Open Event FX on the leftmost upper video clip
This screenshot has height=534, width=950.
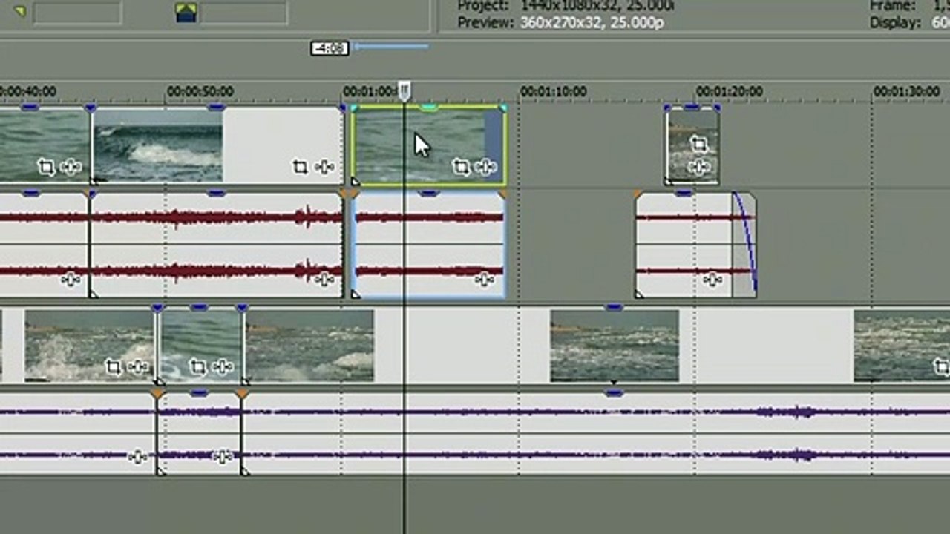(71, 167)
